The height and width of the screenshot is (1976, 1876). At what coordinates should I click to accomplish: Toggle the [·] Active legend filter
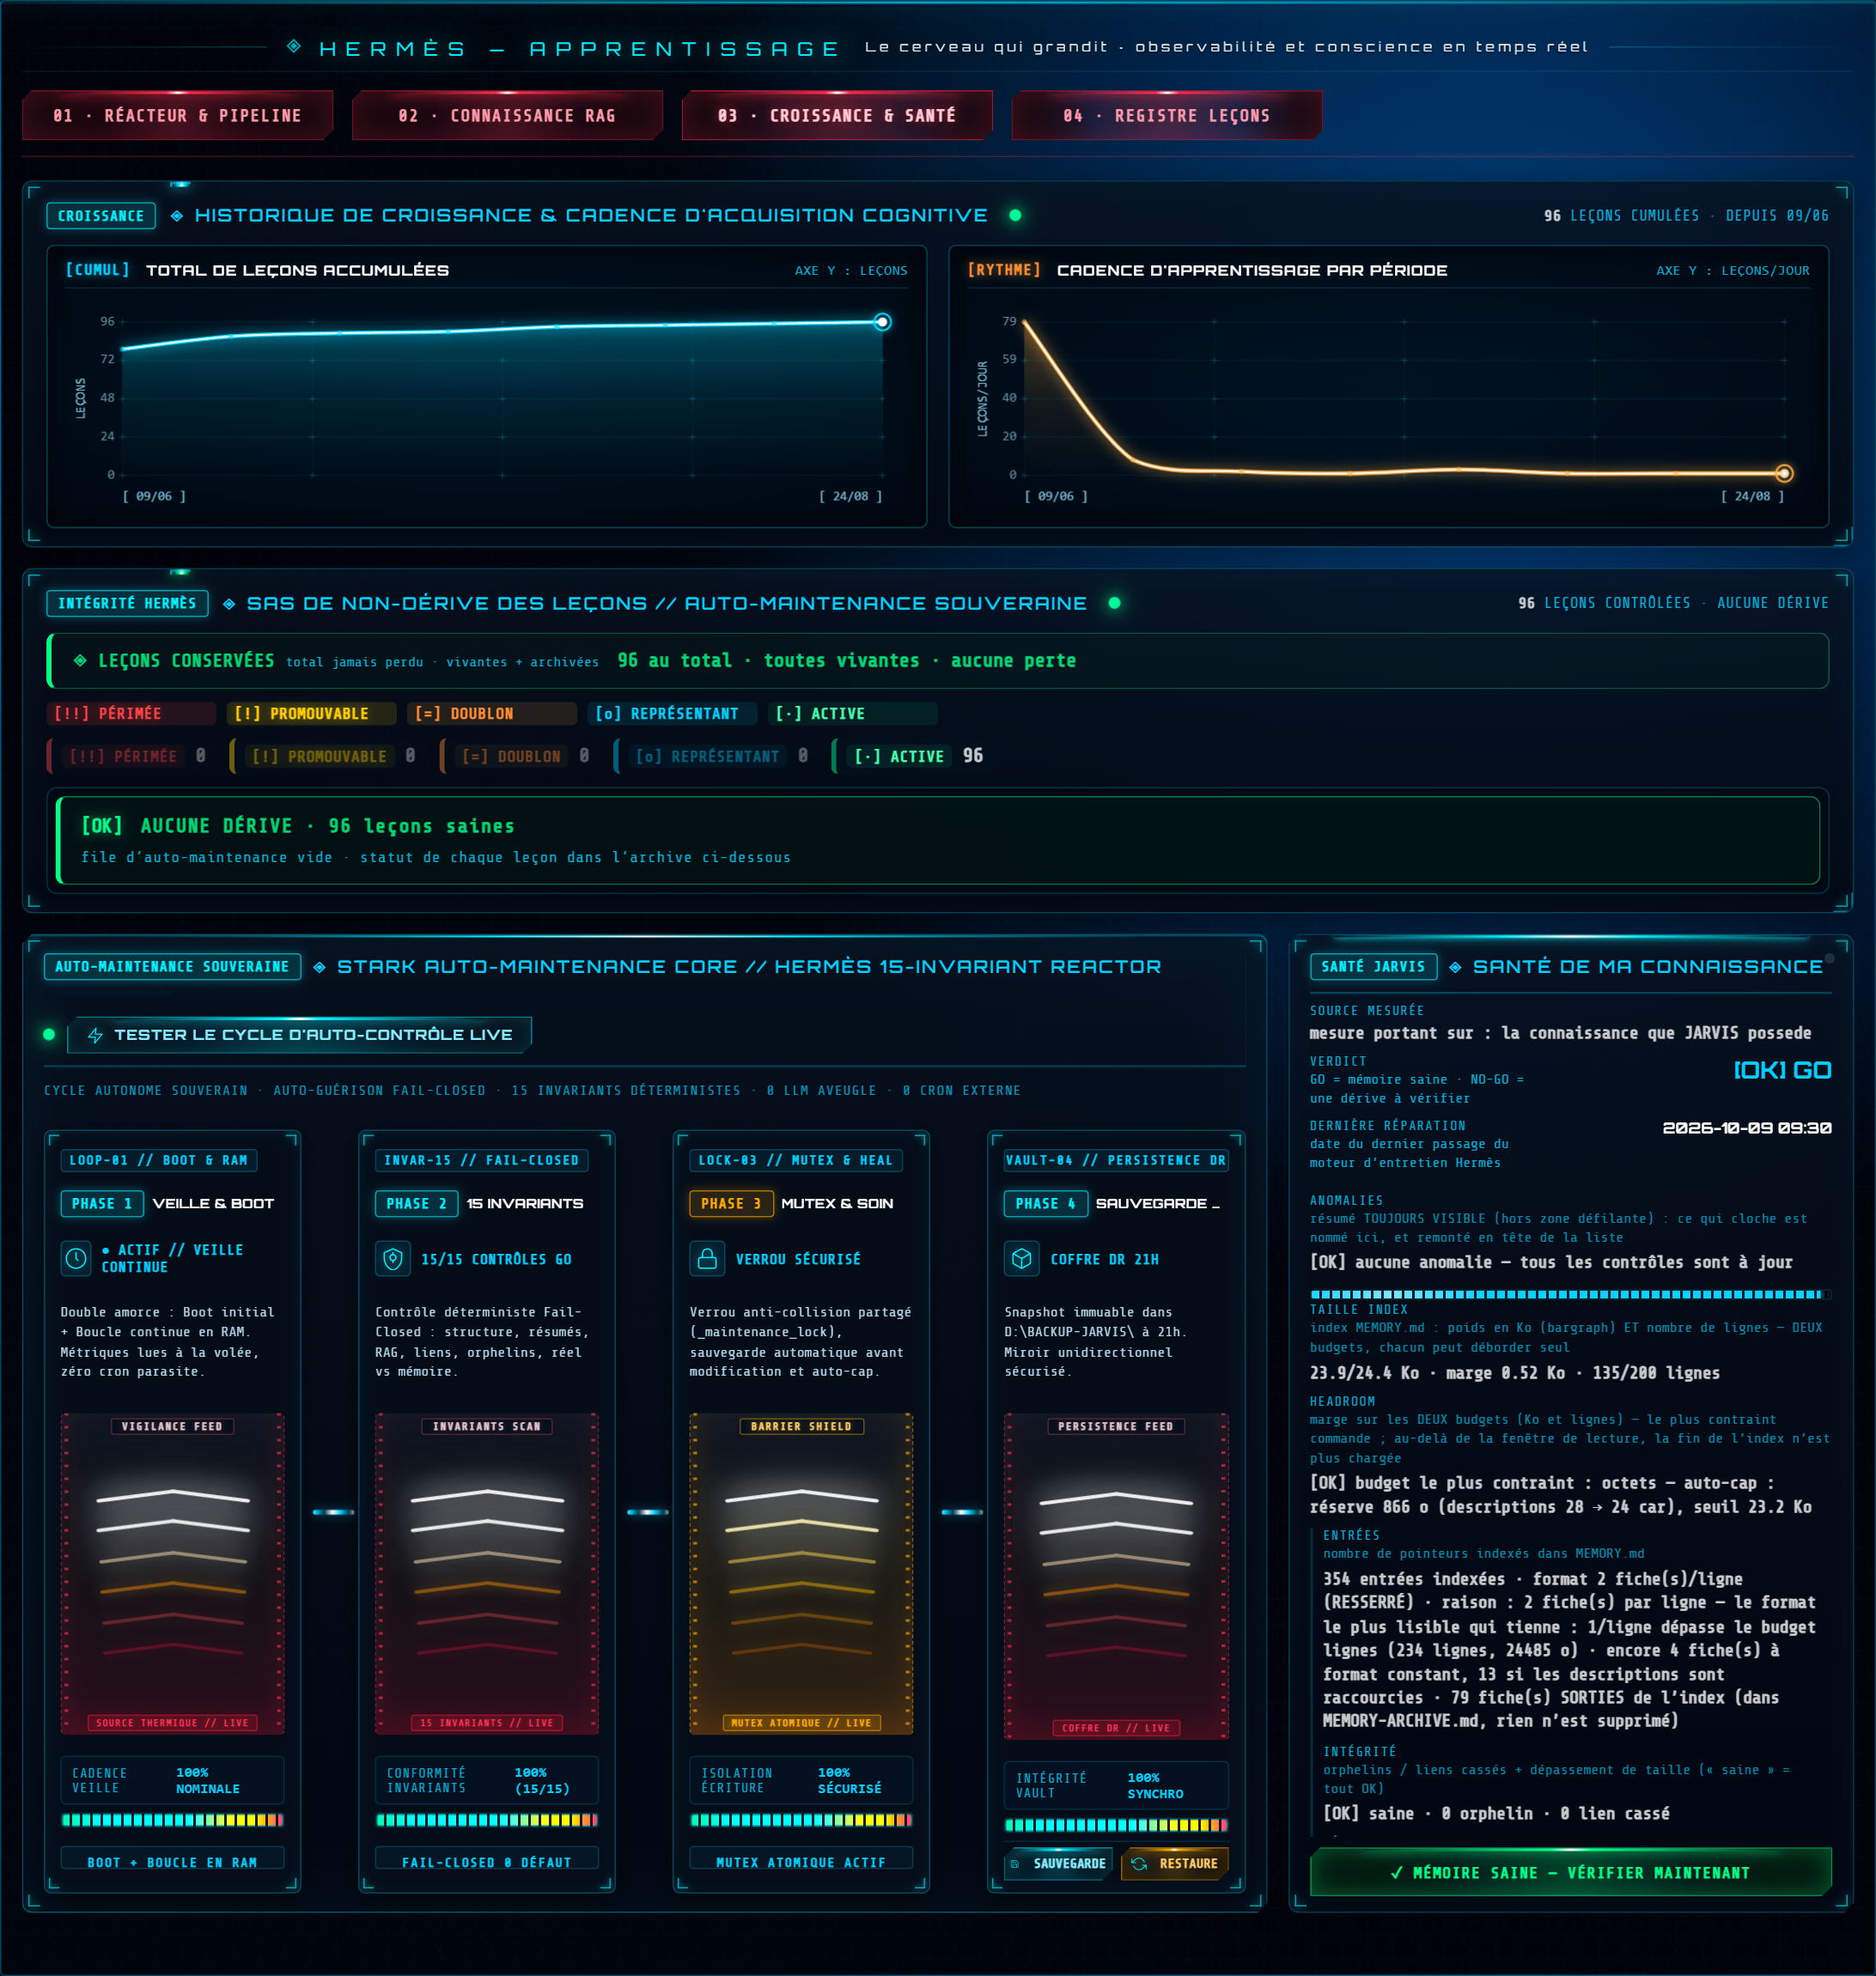tap(853, 714)
